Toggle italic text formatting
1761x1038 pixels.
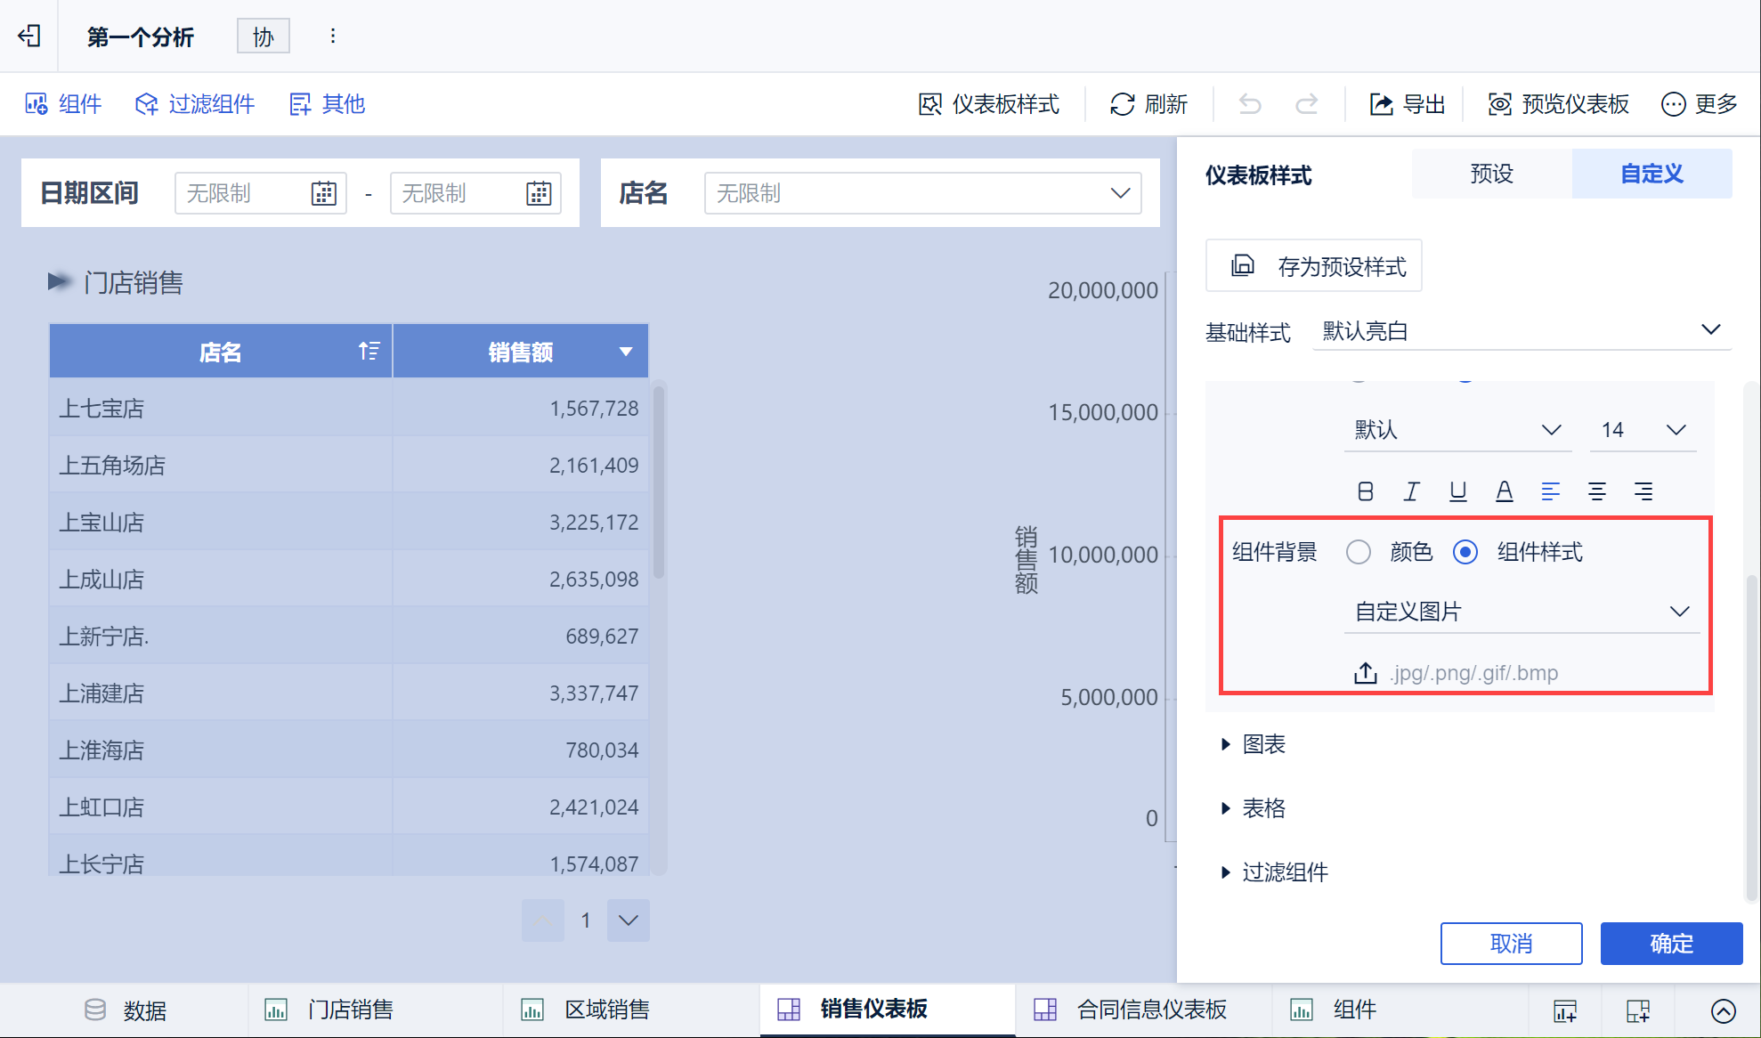1411,491
